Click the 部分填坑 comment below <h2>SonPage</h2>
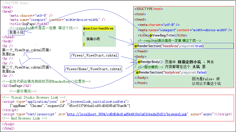Screen dimensions: 236x132 [x=23, y=91]
